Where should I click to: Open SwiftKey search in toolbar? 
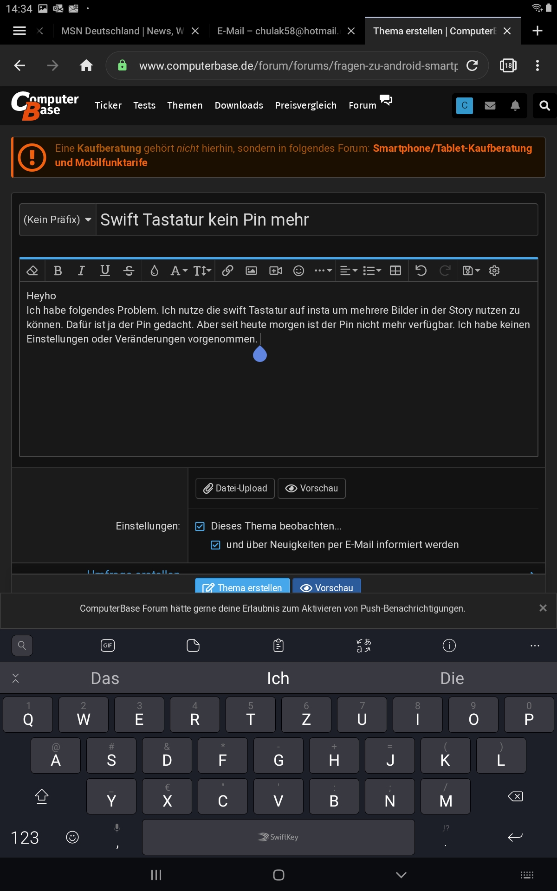(x=22, y=646)
